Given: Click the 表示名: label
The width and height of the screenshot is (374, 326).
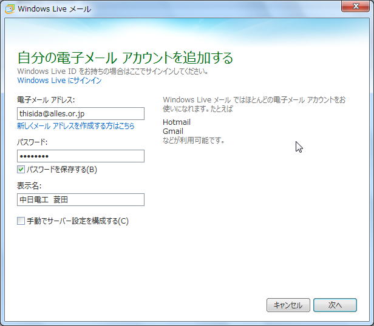Looking at the screenshot, I should point(29,186).
